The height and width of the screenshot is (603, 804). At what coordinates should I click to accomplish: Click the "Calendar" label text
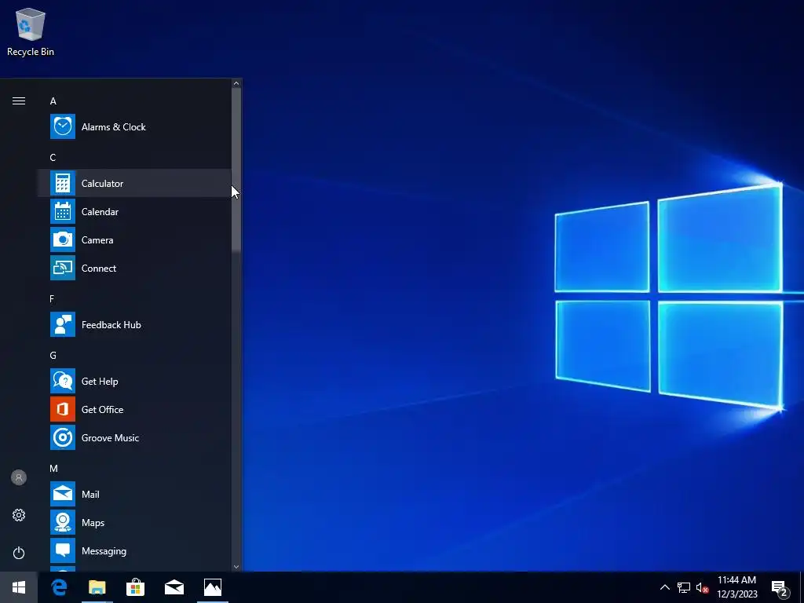pos(100,211)
